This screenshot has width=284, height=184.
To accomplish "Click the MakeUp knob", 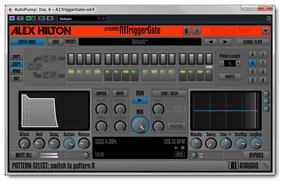I will click(x=196, y=144).
